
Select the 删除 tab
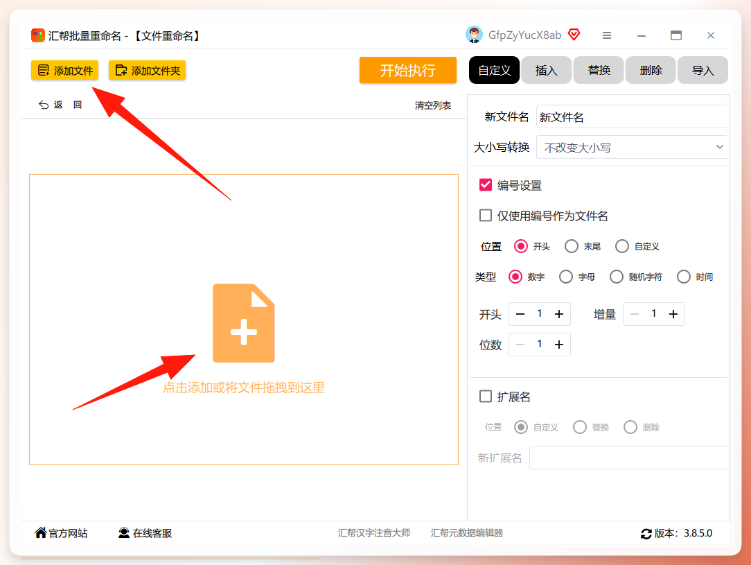click(x=651, y=71)
